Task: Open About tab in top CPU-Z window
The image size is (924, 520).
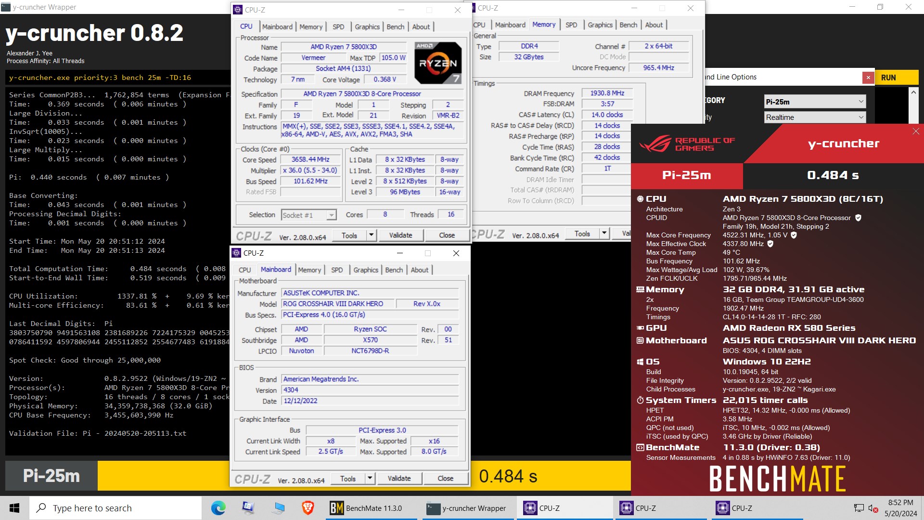Action: 421,26
